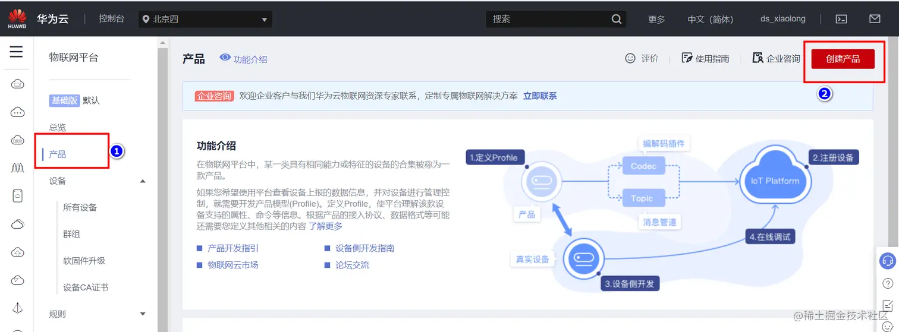
Task: Open 企业咨询 in the header
Action: 776,58
